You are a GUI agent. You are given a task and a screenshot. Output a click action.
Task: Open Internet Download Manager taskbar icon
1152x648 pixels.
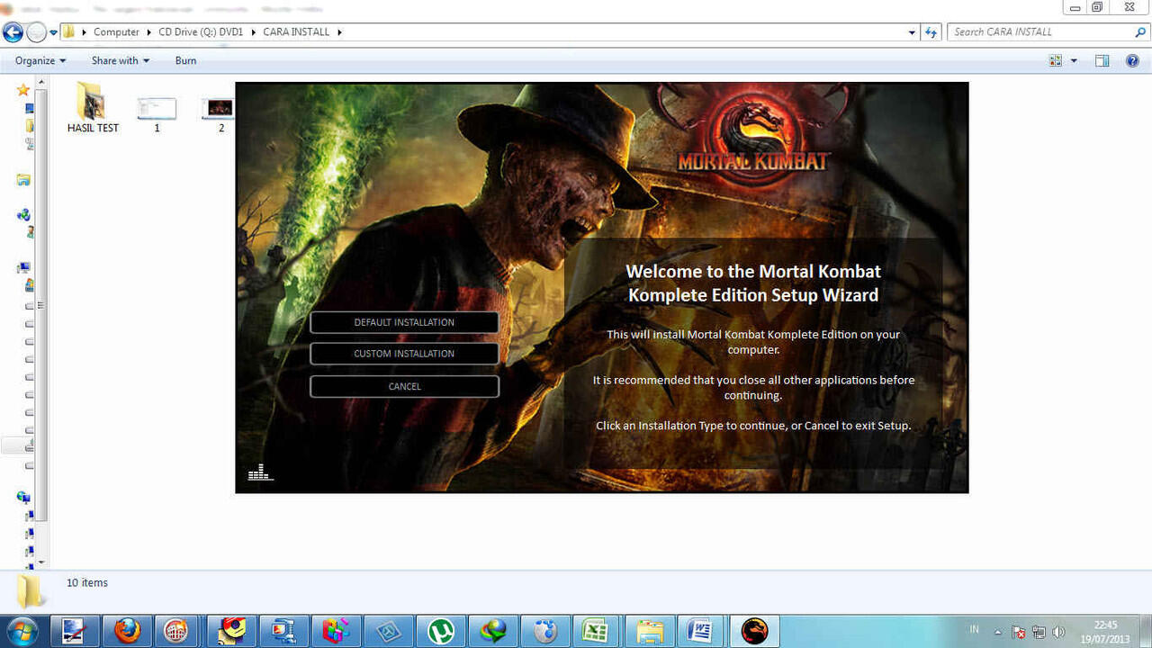pyautogui.click(x=493, y=631)
